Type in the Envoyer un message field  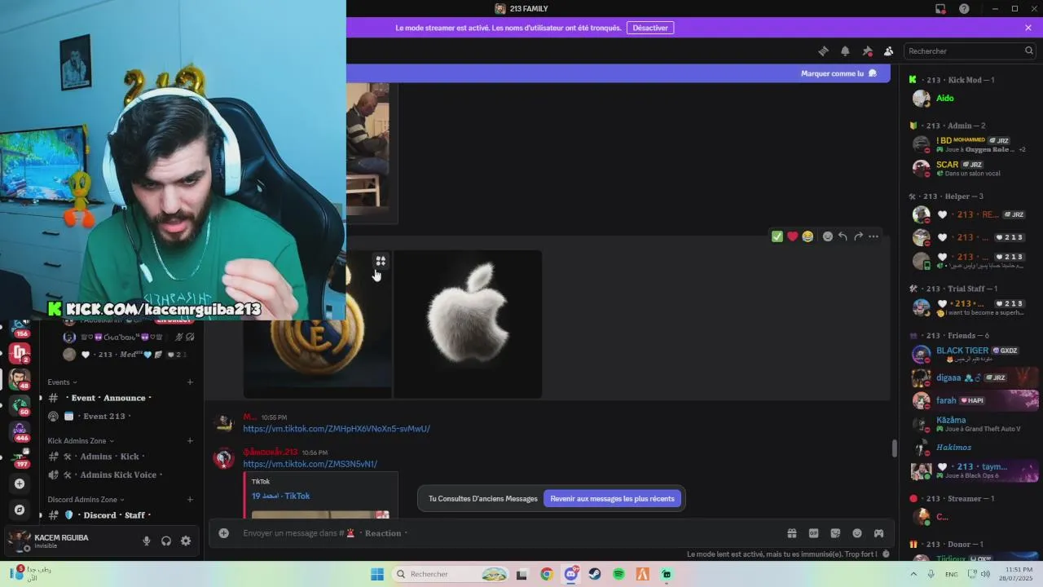[505, 533]
